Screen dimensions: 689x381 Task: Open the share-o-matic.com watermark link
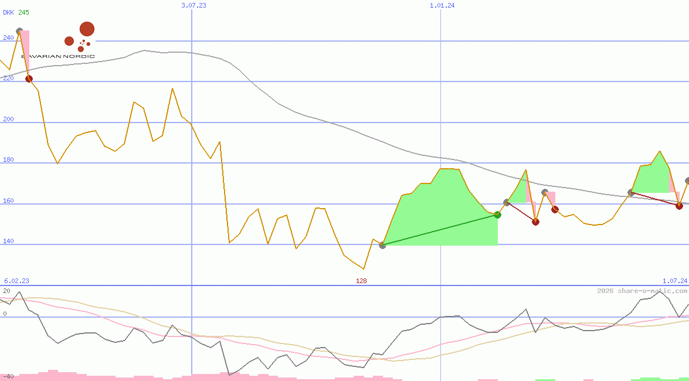[642, 291]
